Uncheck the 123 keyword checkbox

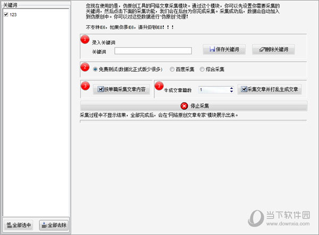(x=5, y=14)
